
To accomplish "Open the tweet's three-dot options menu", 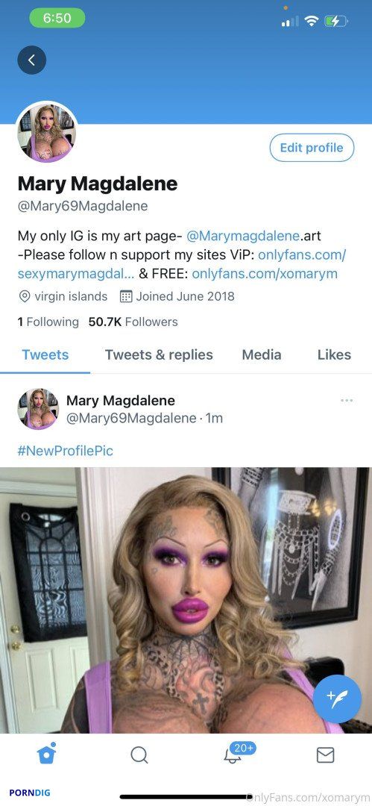I will pos(347,401).
